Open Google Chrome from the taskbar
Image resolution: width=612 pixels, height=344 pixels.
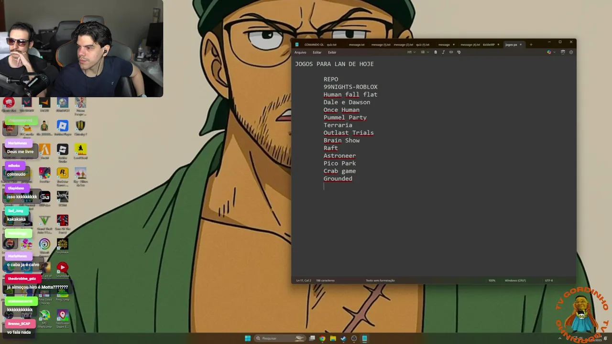pyautogui.click(x=322, y=338)
